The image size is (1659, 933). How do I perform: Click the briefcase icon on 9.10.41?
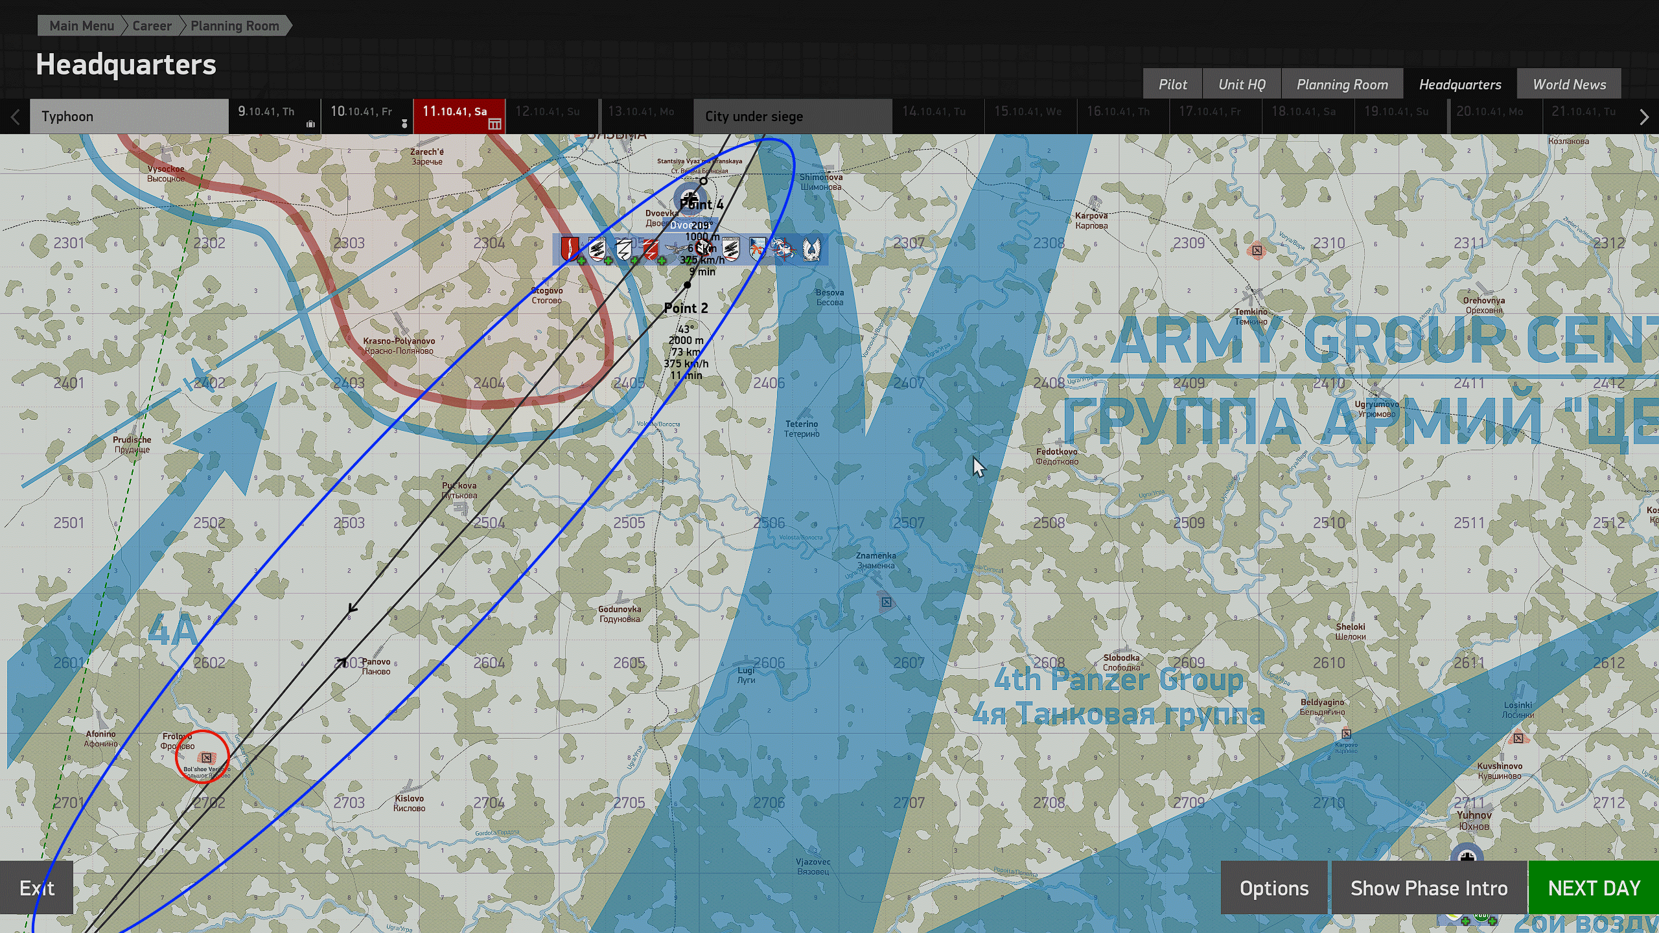pyautogui.click(x=310, y=124)
